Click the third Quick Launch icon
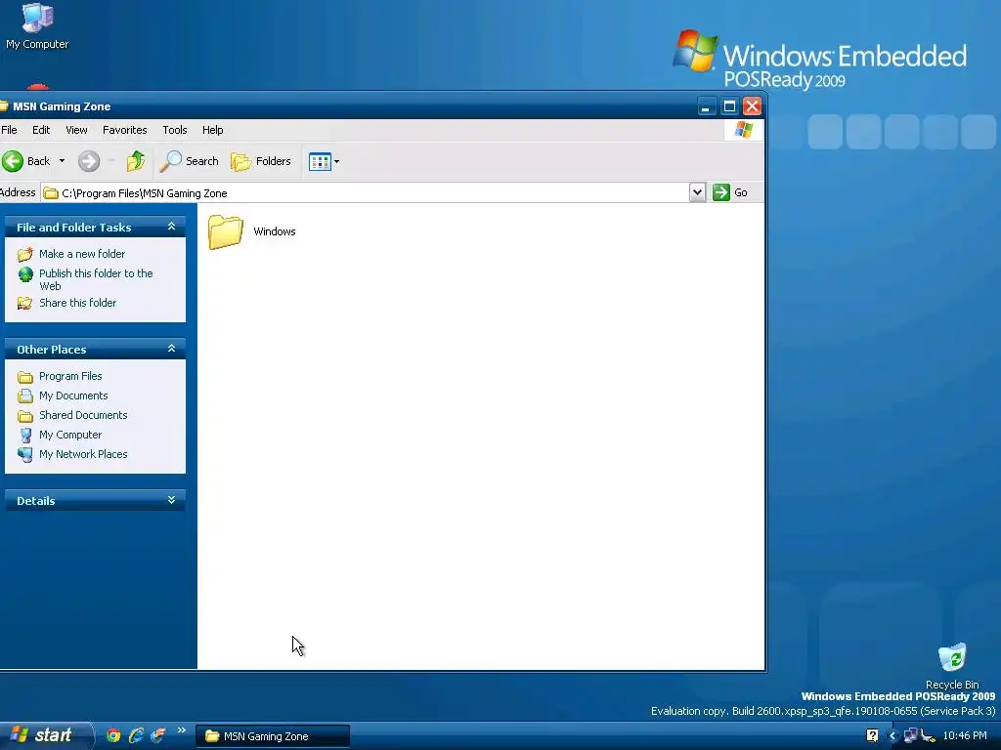 point(157,736)
